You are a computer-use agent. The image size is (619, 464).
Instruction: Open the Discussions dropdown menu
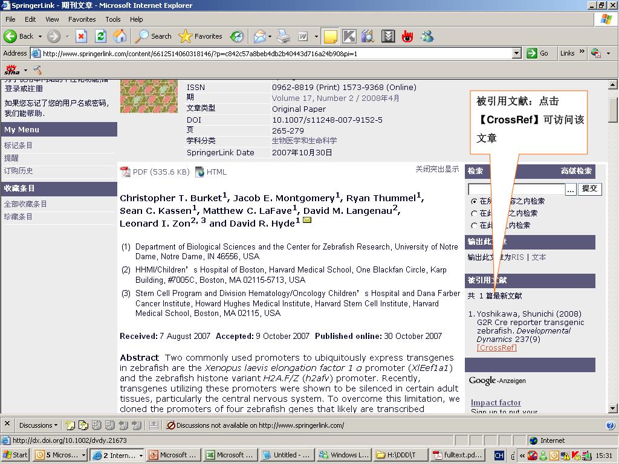(x=38, y=425)
